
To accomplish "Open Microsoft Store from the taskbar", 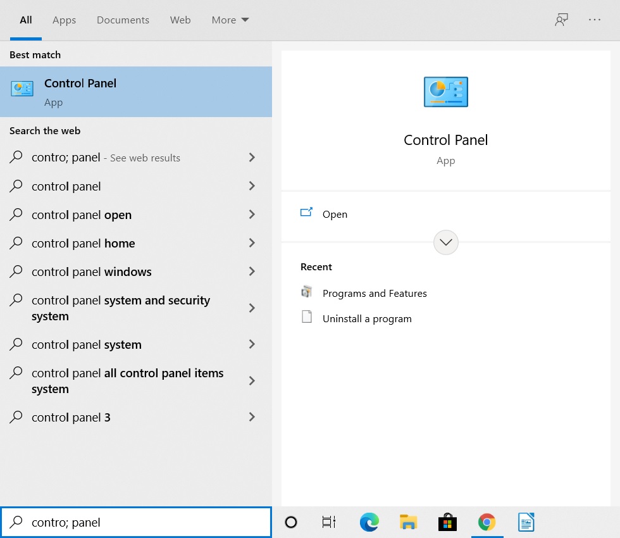I will (447, 522).
